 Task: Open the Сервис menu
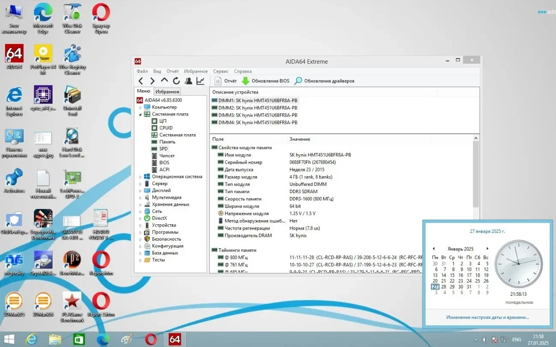[x=220, y=71]
